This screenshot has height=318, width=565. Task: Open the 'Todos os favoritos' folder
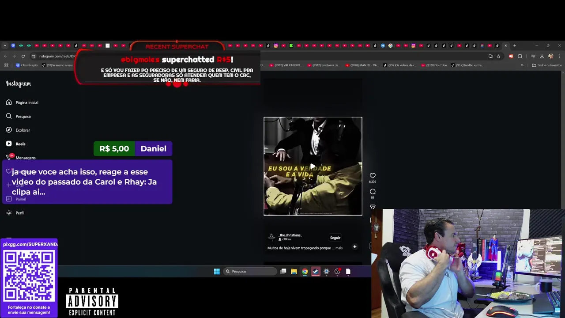click(x=547, y=65)
